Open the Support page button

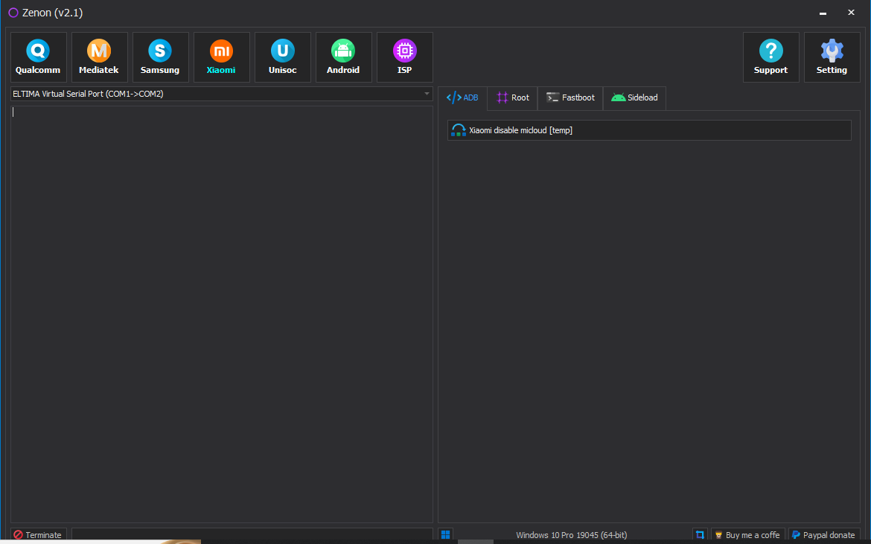[771, 57]
